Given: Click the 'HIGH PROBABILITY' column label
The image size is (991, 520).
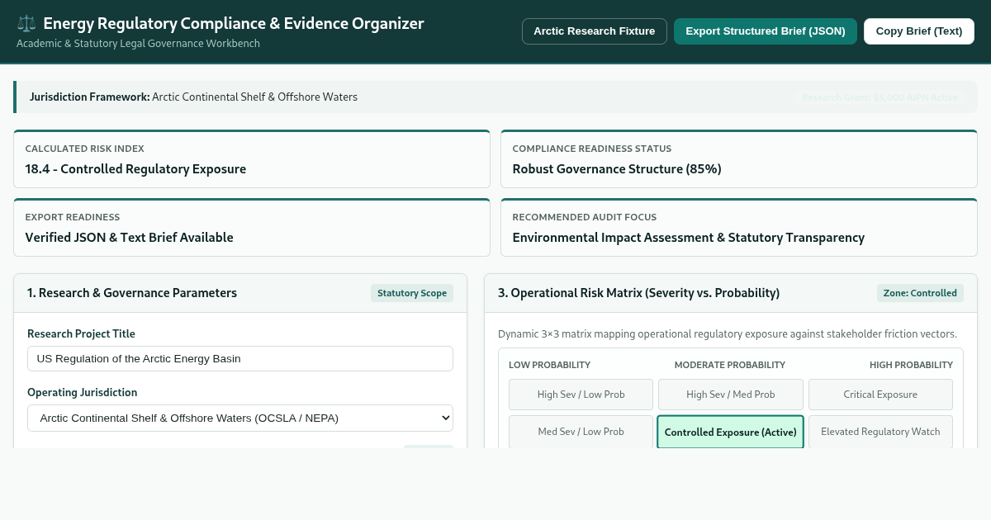Looking at the screenshot, I should pos(911,365).
